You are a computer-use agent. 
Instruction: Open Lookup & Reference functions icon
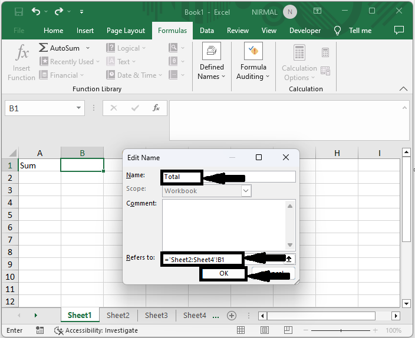[x=173, y=48]
